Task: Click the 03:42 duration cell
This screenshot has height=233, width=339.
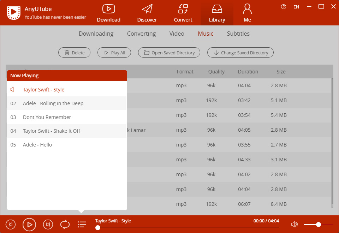Action: point(244,100)
